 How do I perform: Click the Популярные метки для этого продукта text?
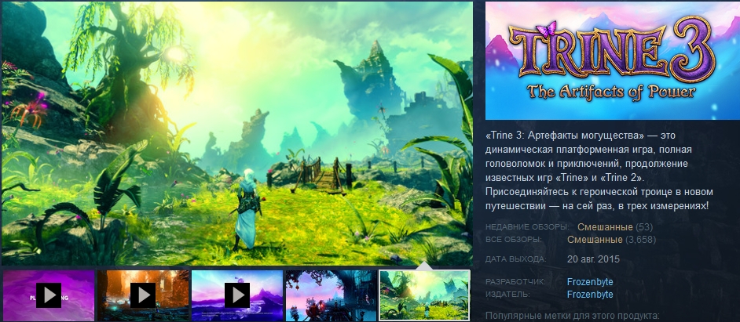point(572,316)
